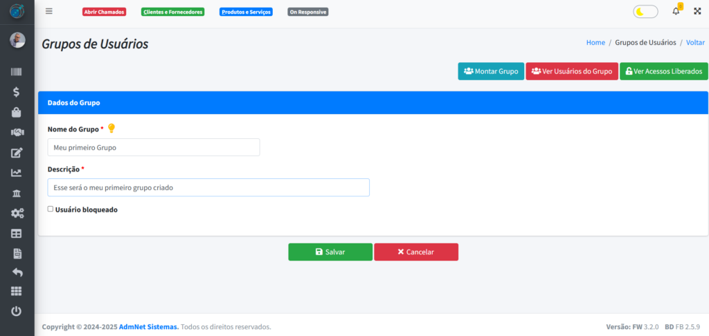
Task: Click the Ver Acessos Liberados button
Action: pos(663,71)
